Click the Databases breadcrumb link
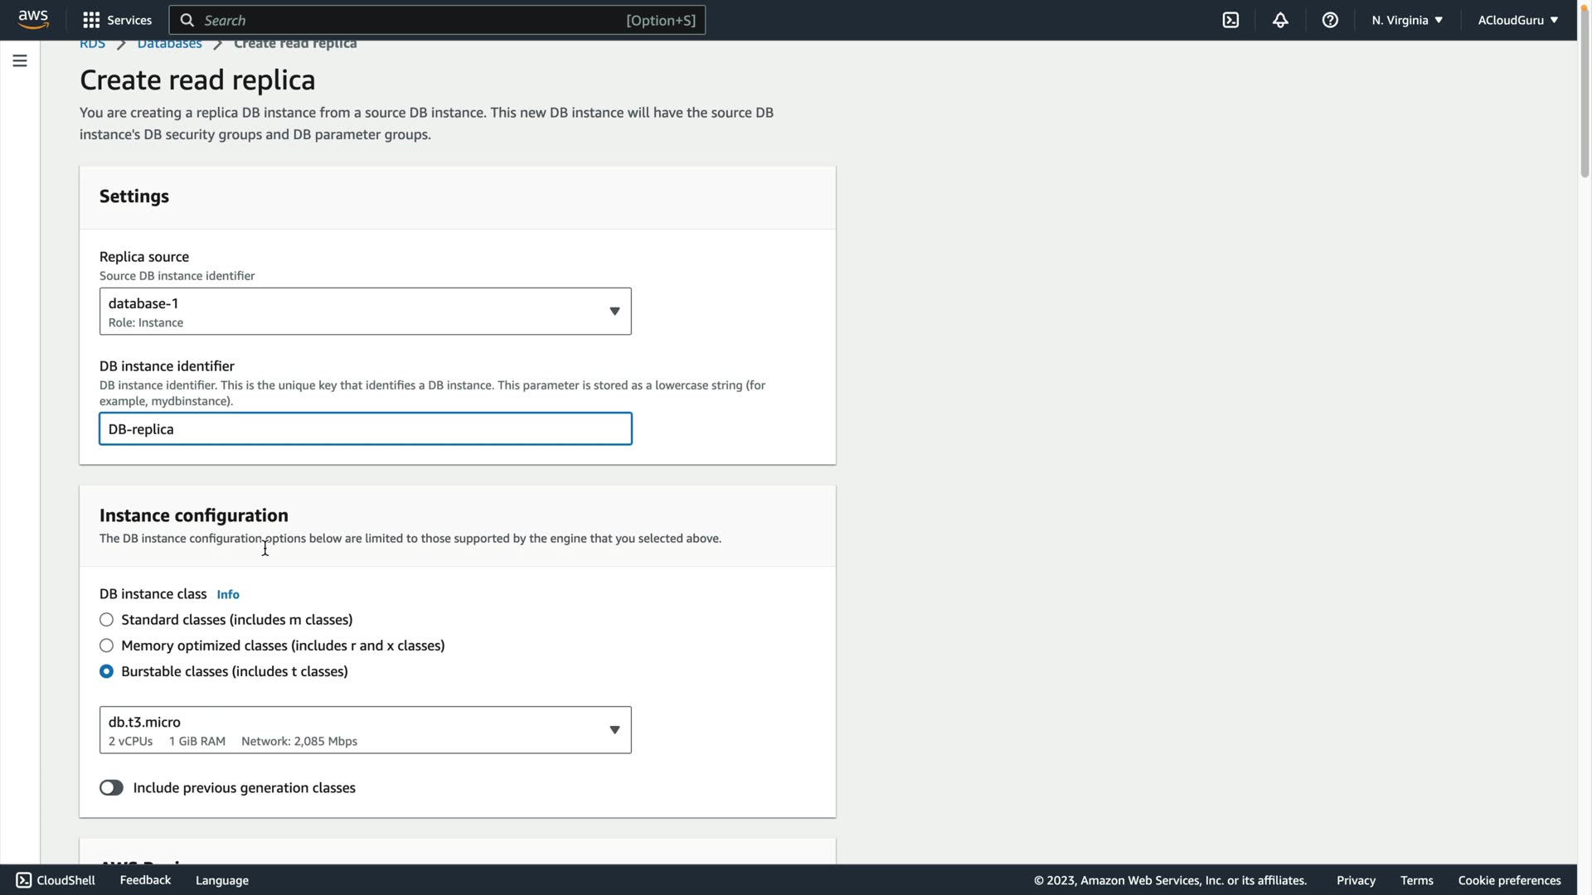 click(169, 44)
